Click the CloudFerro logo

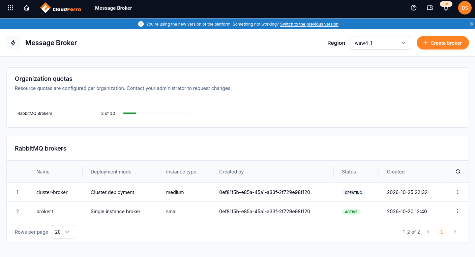click(x=61, y=8)
